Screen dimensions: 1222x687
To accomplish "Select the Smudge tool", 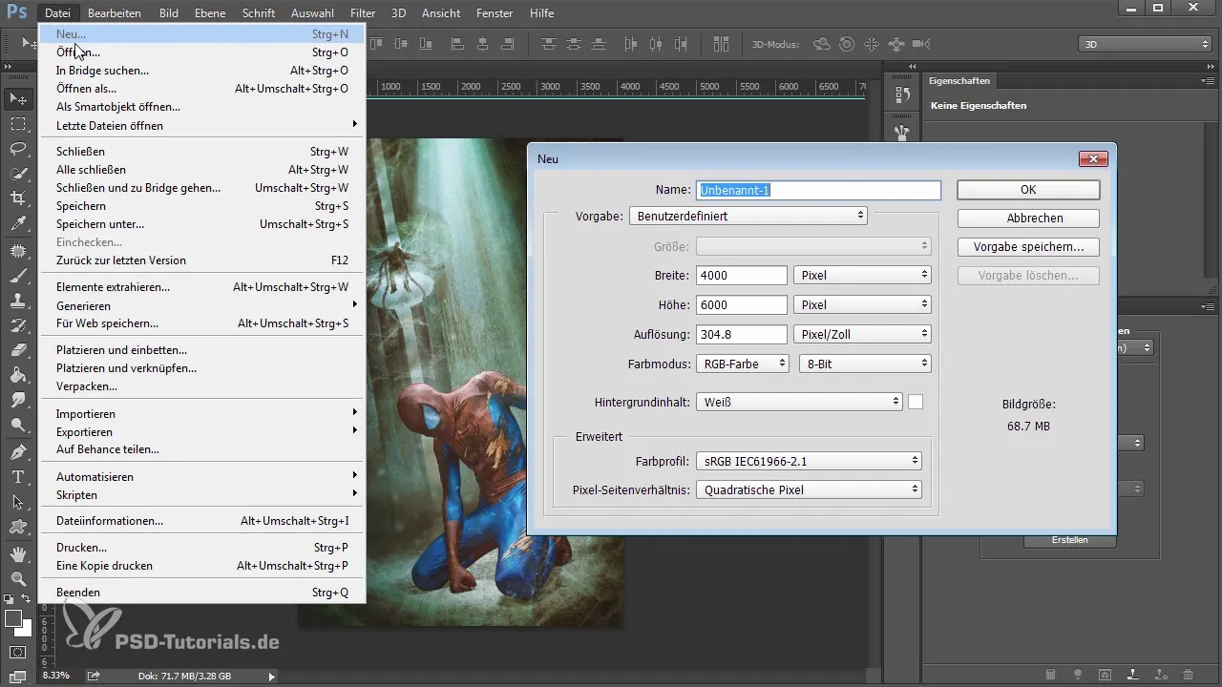I will coord(17,400).
